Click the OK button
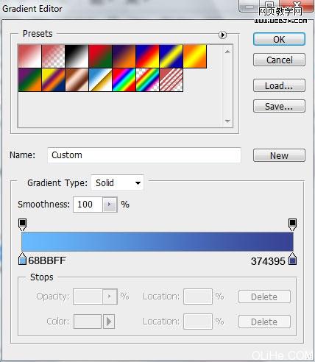Viewport: 315px width, 362px height. click(279, 39)
